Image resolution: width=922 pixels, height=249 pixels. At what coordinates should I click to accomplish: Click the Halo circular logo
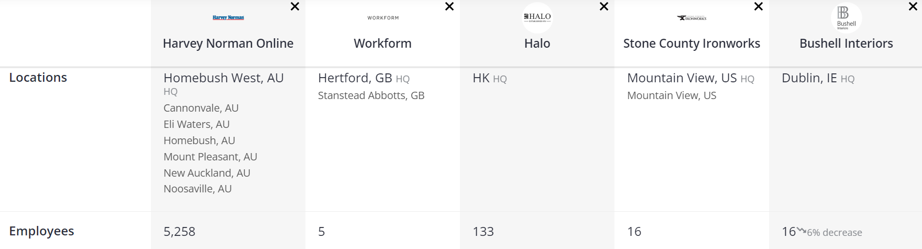pos(537,18)
